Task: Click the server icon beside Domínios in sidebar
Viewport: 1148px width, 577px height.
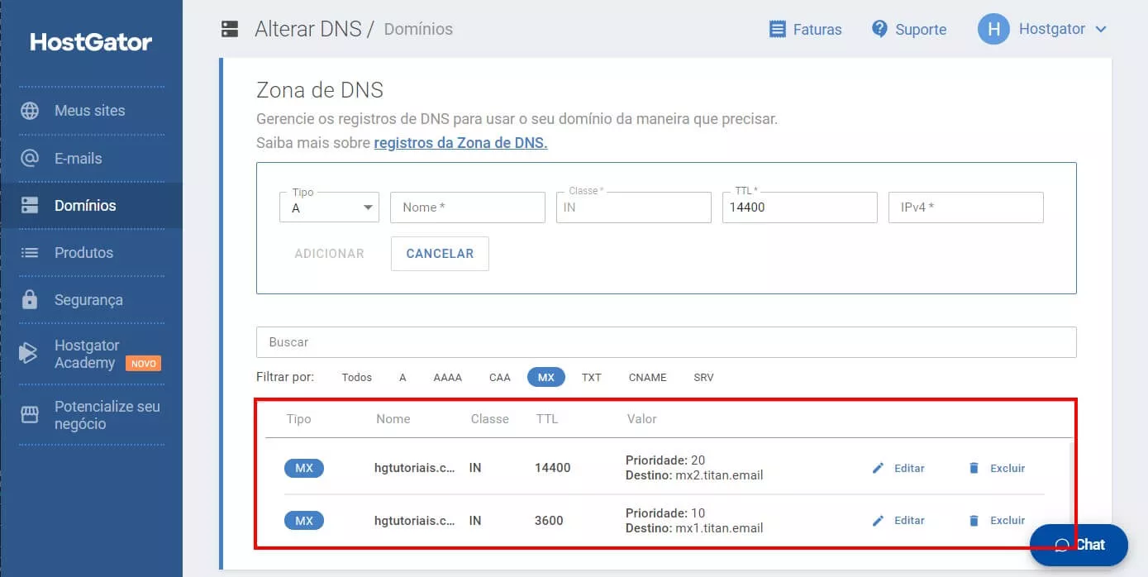Action: click(x=30, y=205)
